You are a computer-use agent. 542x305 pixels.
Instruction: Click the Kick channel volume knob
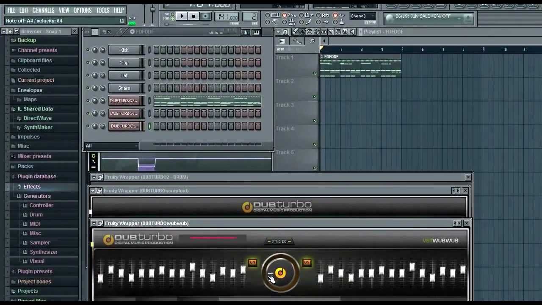pos(102,50)
